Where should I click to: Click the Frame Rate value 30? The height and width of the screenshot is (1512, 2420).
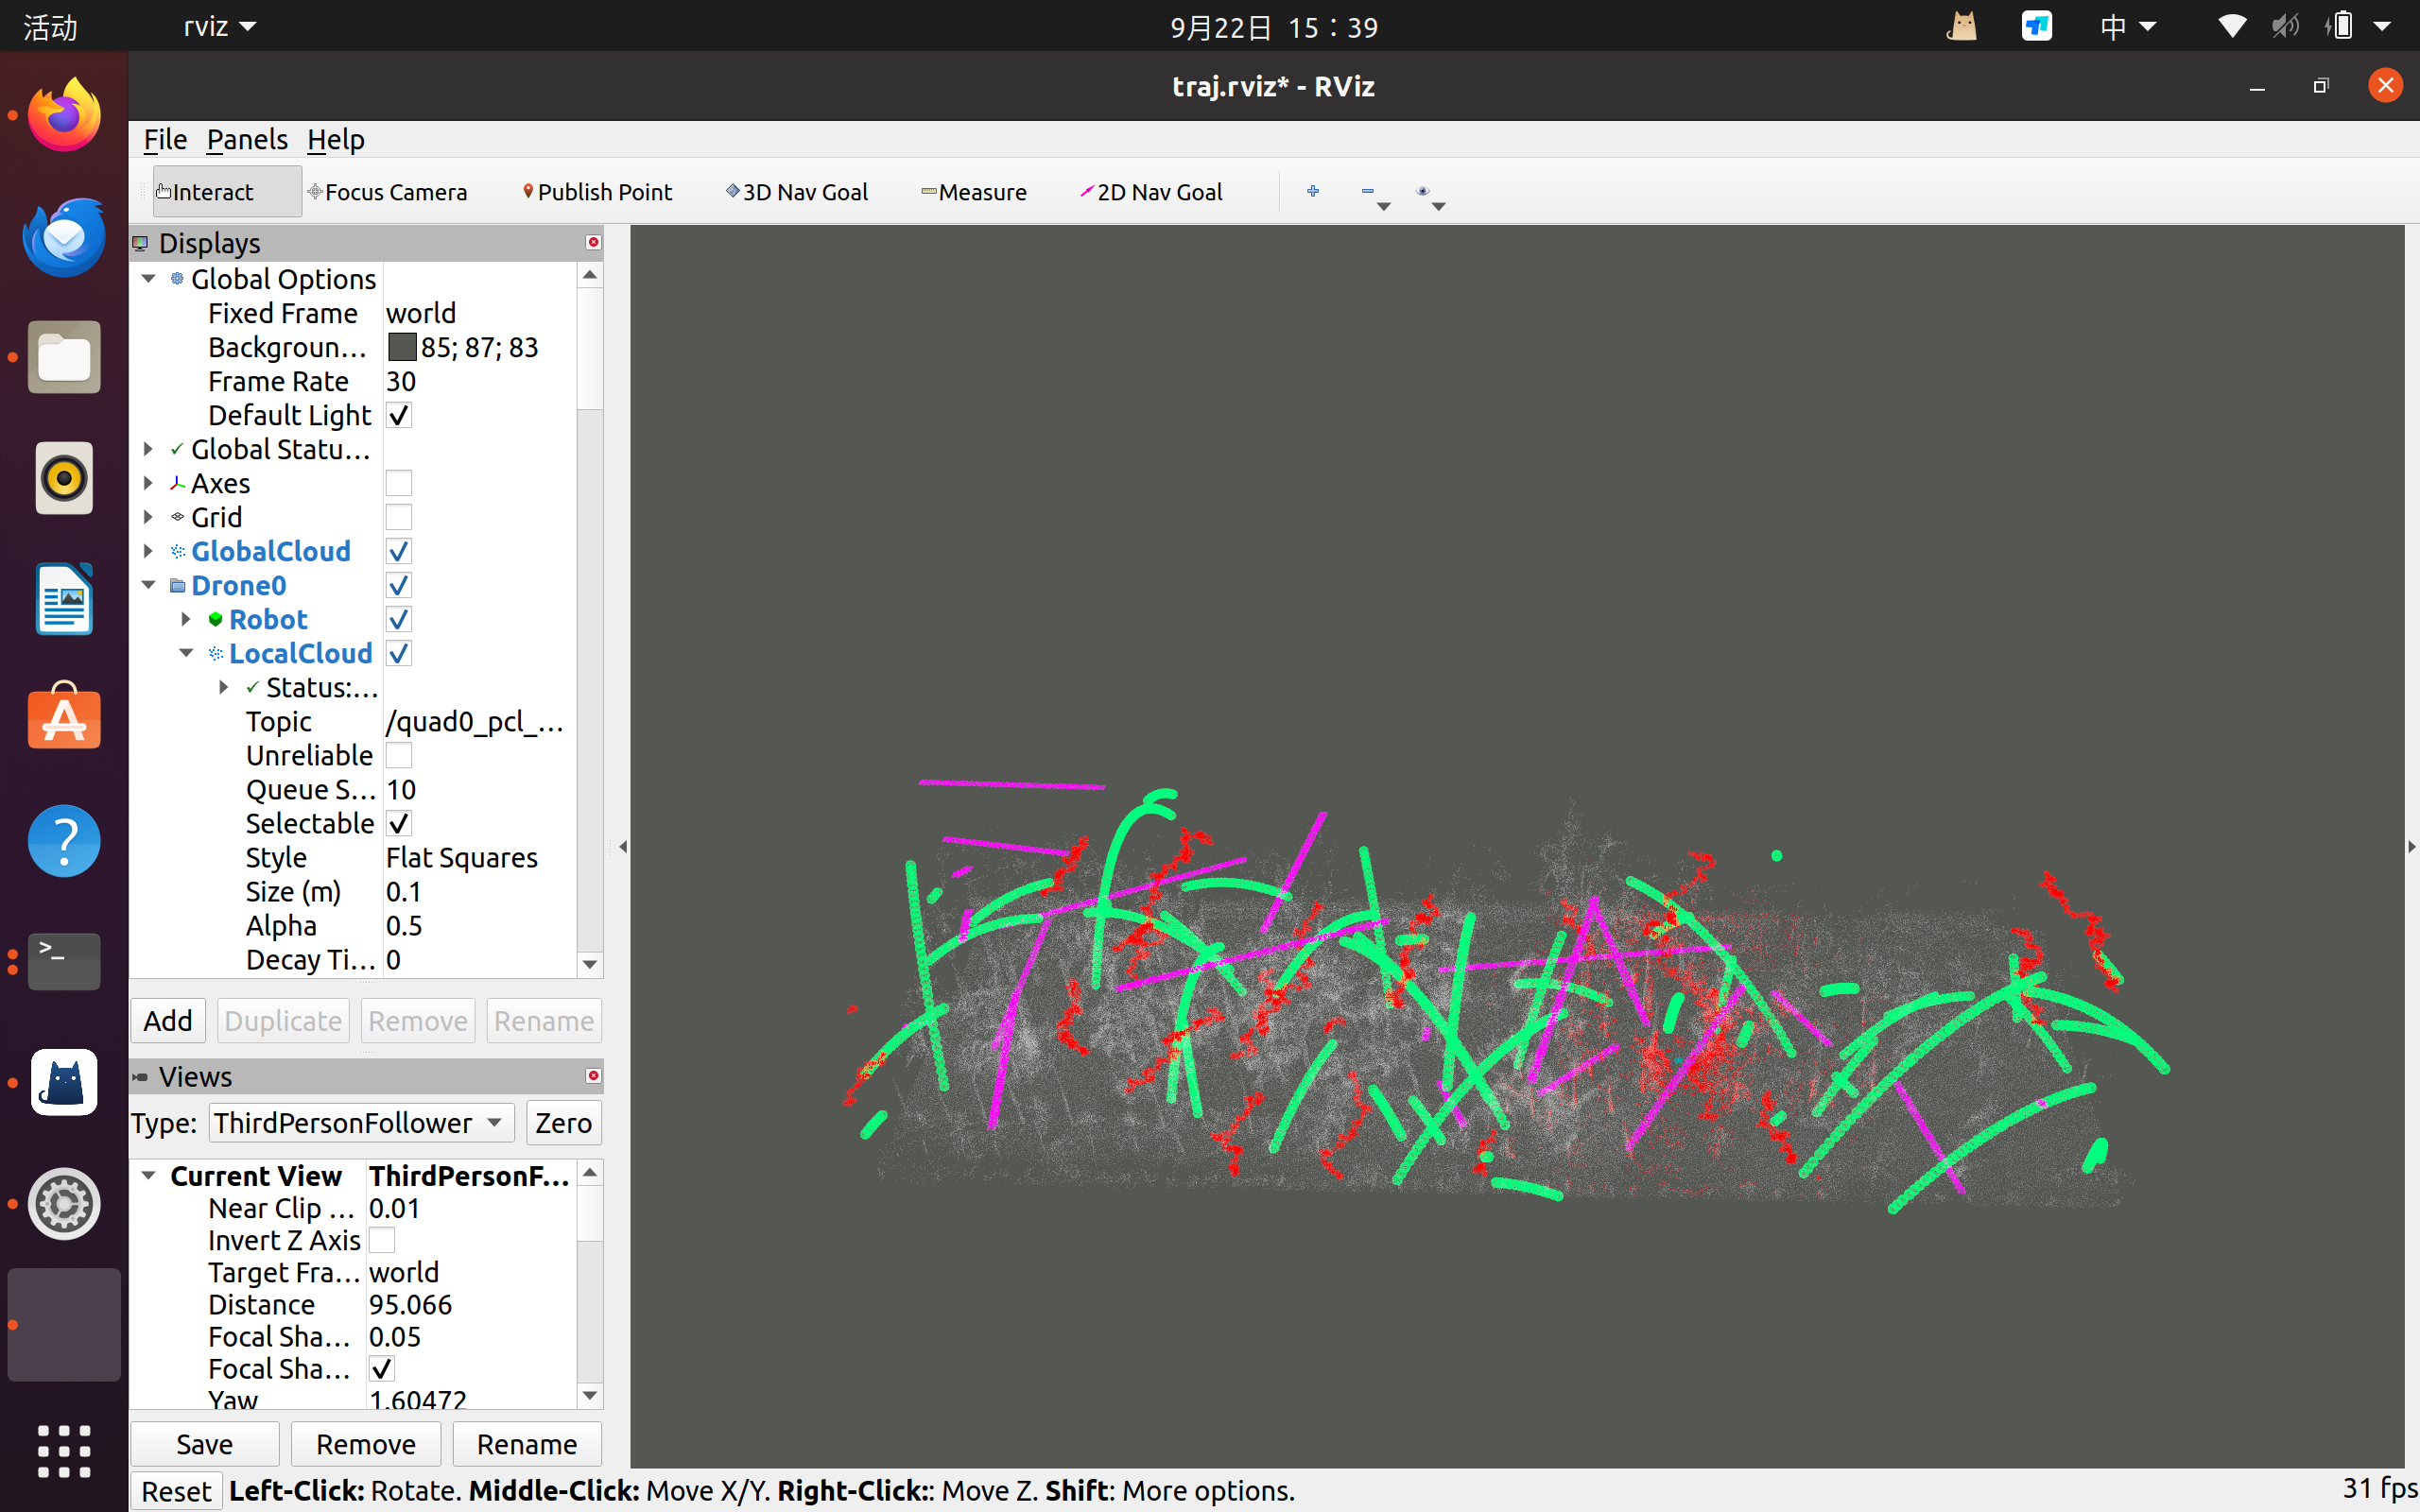[x=401, y=381]
